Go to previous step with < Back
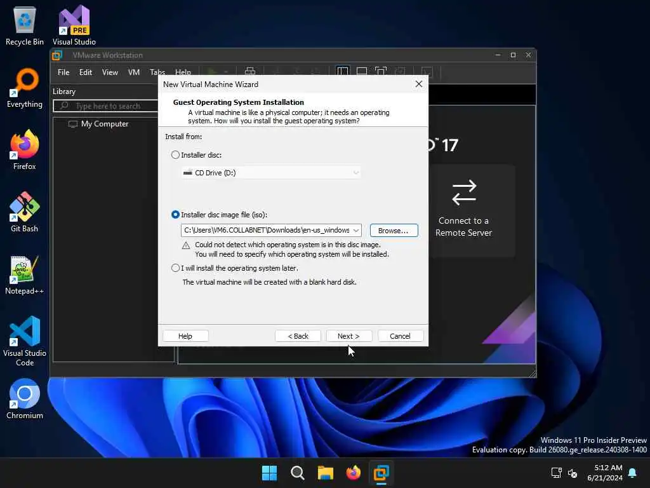Viewport: 650px width, 488px height. tap(298, 336)
